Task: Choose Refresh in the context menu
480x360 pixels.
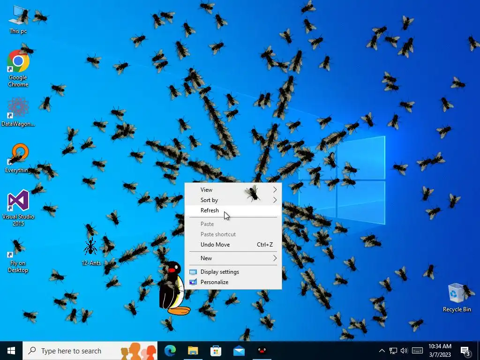Action: click(233, 210)
